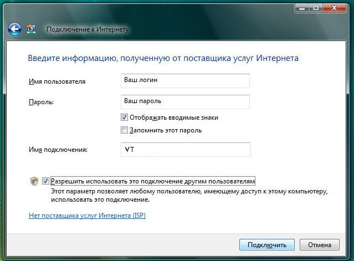Click the security shield icon
The width and height of the screenshot is (354, 261).
tap(34, 181)
